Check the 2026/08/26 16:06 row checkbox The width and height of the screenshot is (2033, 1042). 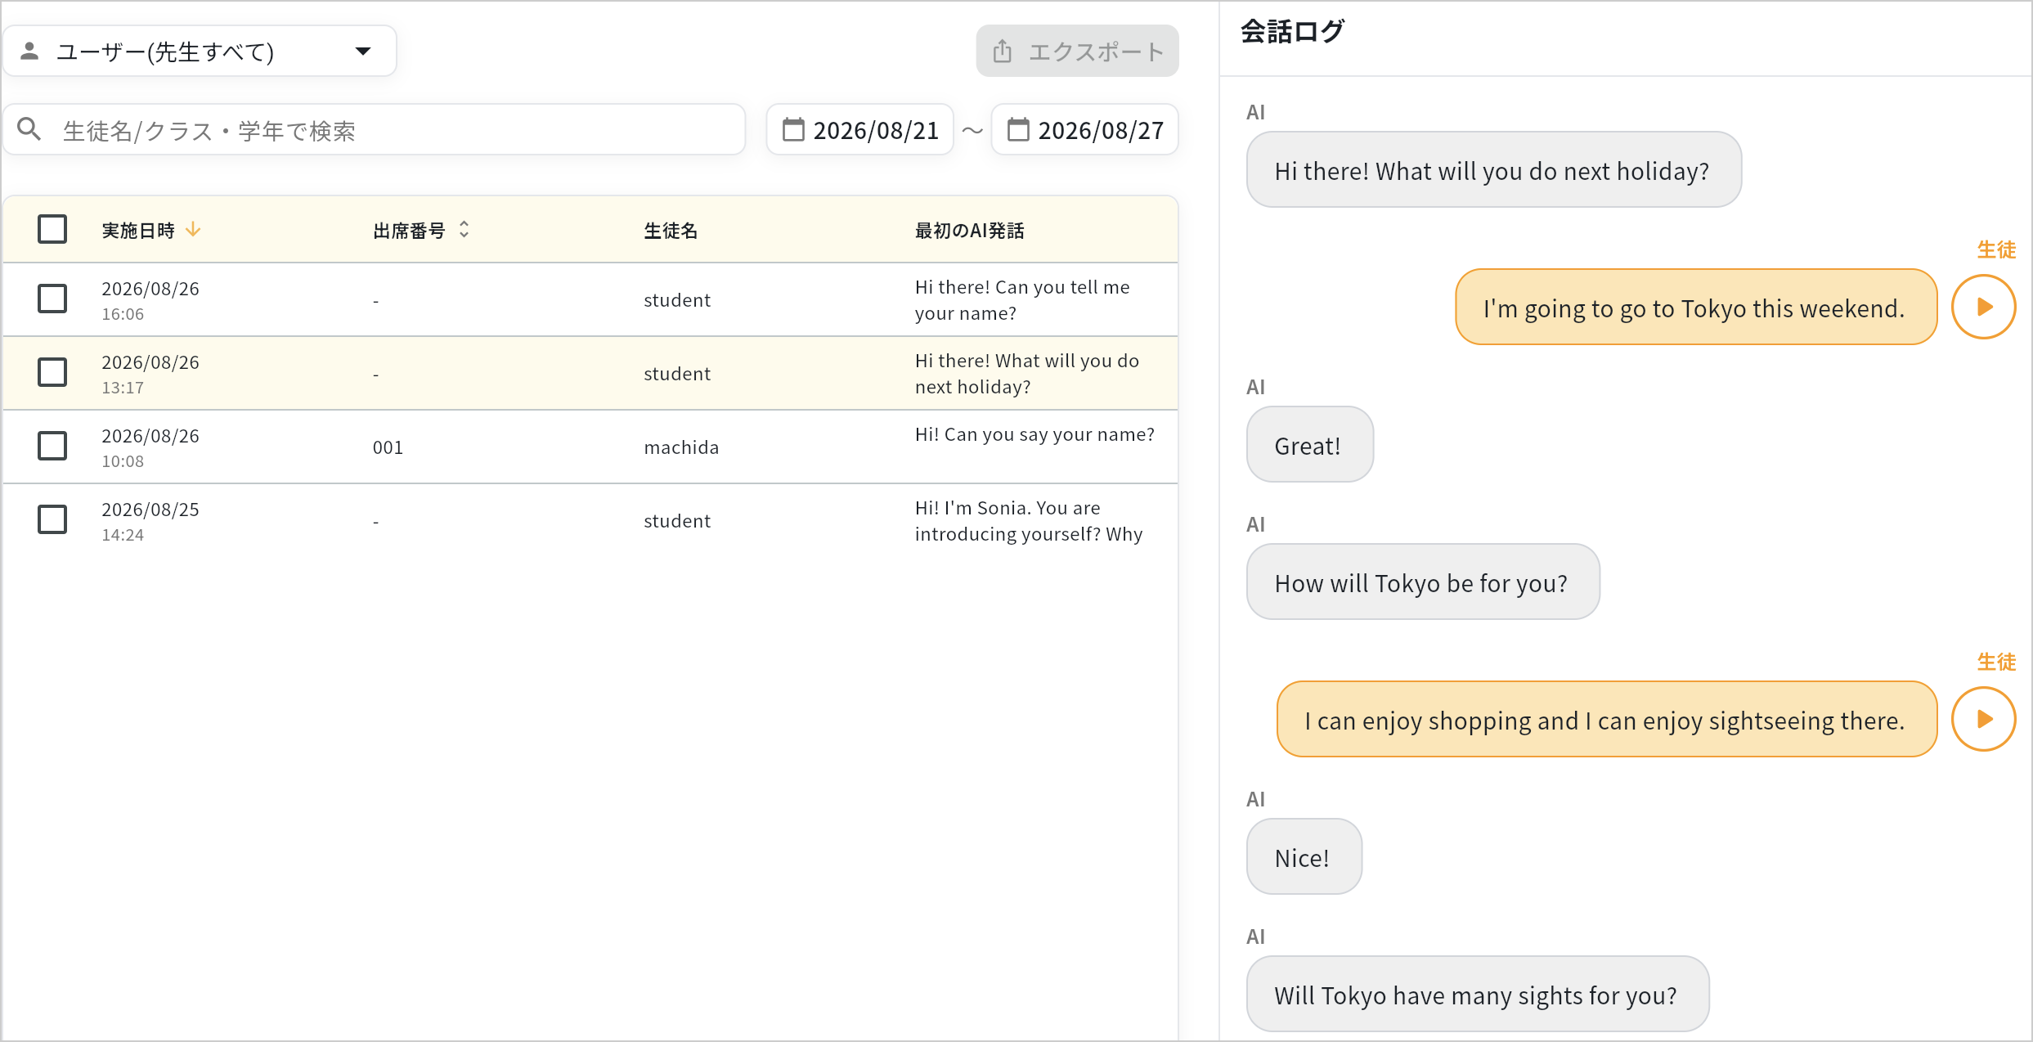[x=52, y=299]
